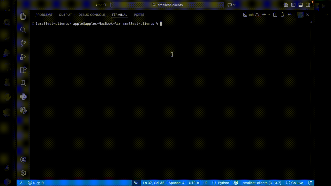Switch to the OUTPUT tab
The width and height of the screenshot is (331, 186).
(65, 15)
